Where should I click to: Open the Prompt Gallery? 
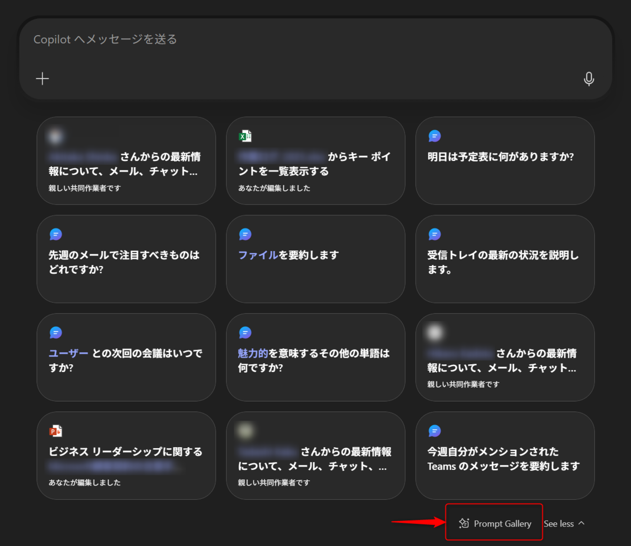coord(494,523)
